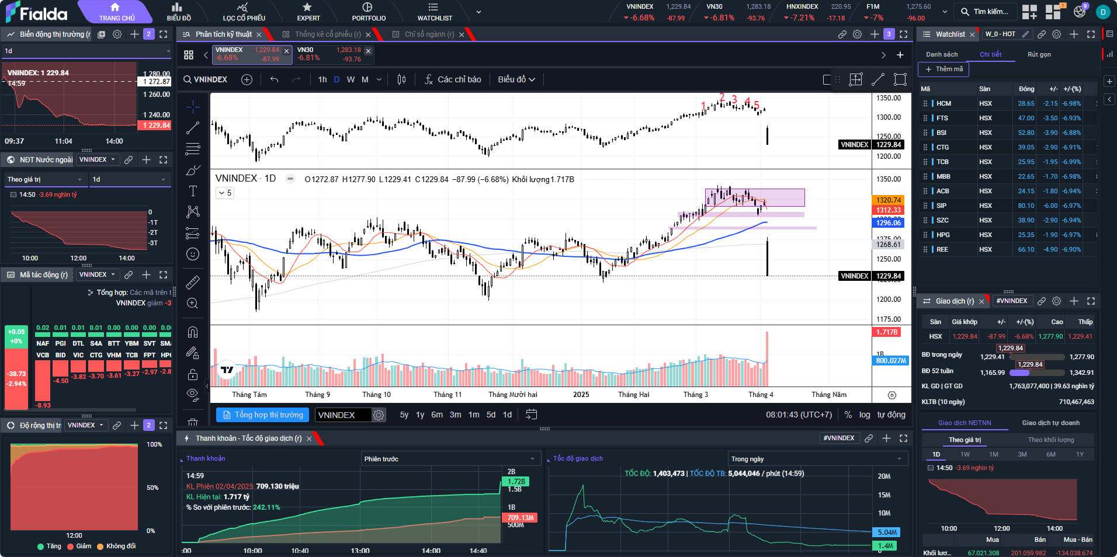Open the emoji icons drawing tool
The height and width of the screenshot is (557, 1117).
[x=193, y=254]
